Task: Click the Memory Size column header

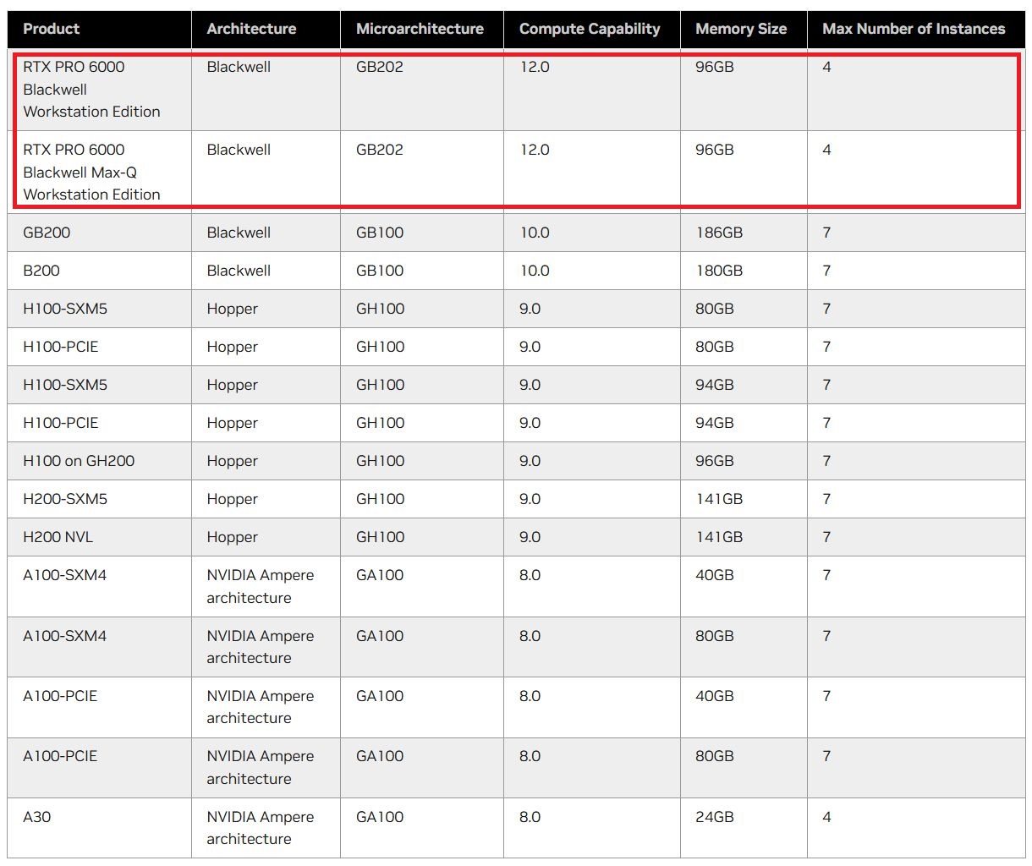Action: tap(744, 29)
